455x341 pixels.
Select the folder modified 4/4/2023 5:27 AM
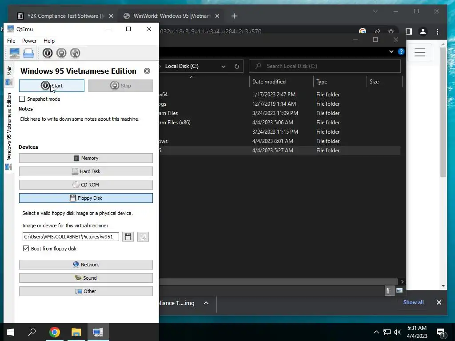(280, 151)
